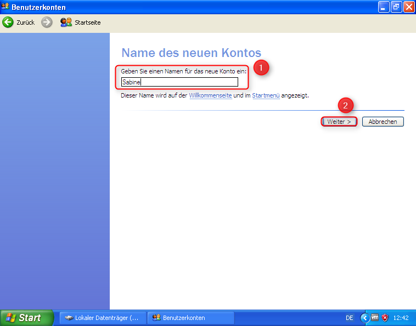Open the Willkommenseite help link
The width and height of the screenshot is (416, 326).
[x=210, y=95]
